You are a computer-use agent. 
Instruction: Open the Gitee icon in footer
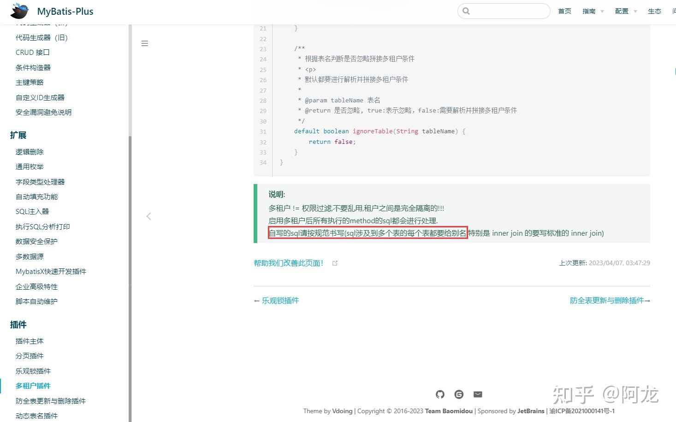pos(459,394)
